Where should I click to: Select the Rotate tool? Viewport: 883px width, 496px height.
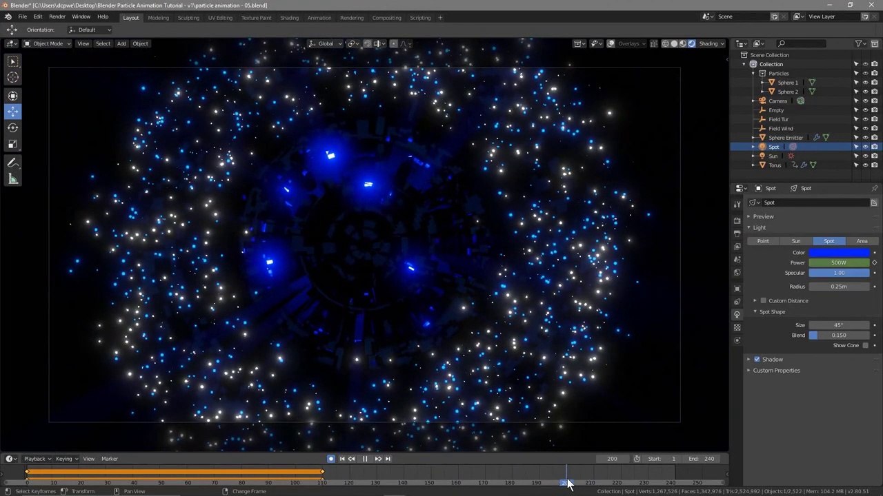tap(12, 127)
